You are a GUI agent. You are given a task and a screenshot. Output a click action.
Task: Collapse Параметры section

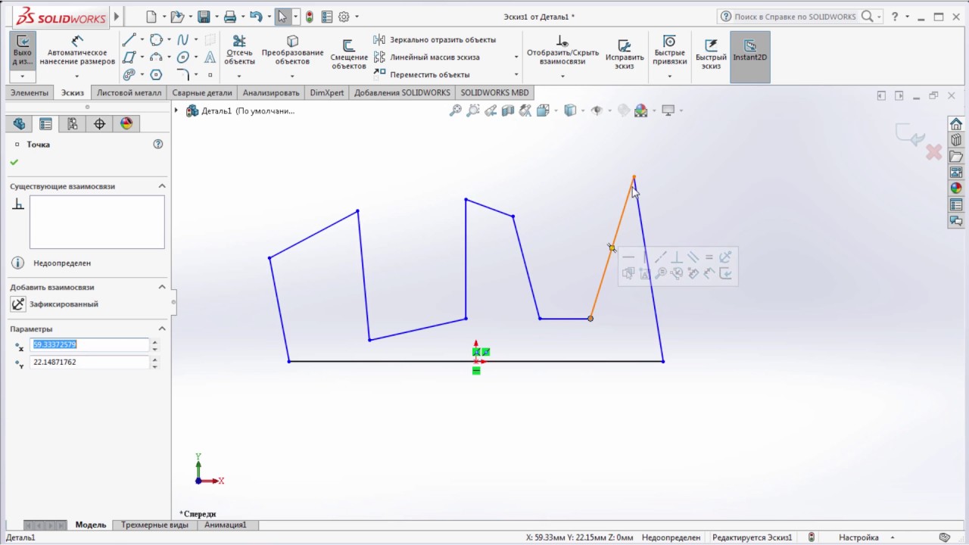(161, 329)
